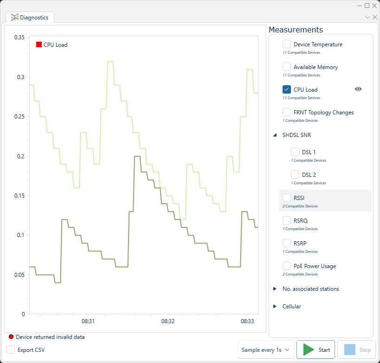Click the SHDSL SNR group label
This screenshot has height=363, width=380.
[x=296, y=135]
